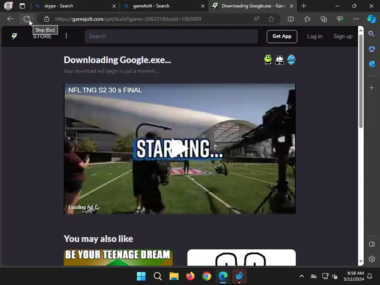Open sidebar settings gear

coord(371,259)
